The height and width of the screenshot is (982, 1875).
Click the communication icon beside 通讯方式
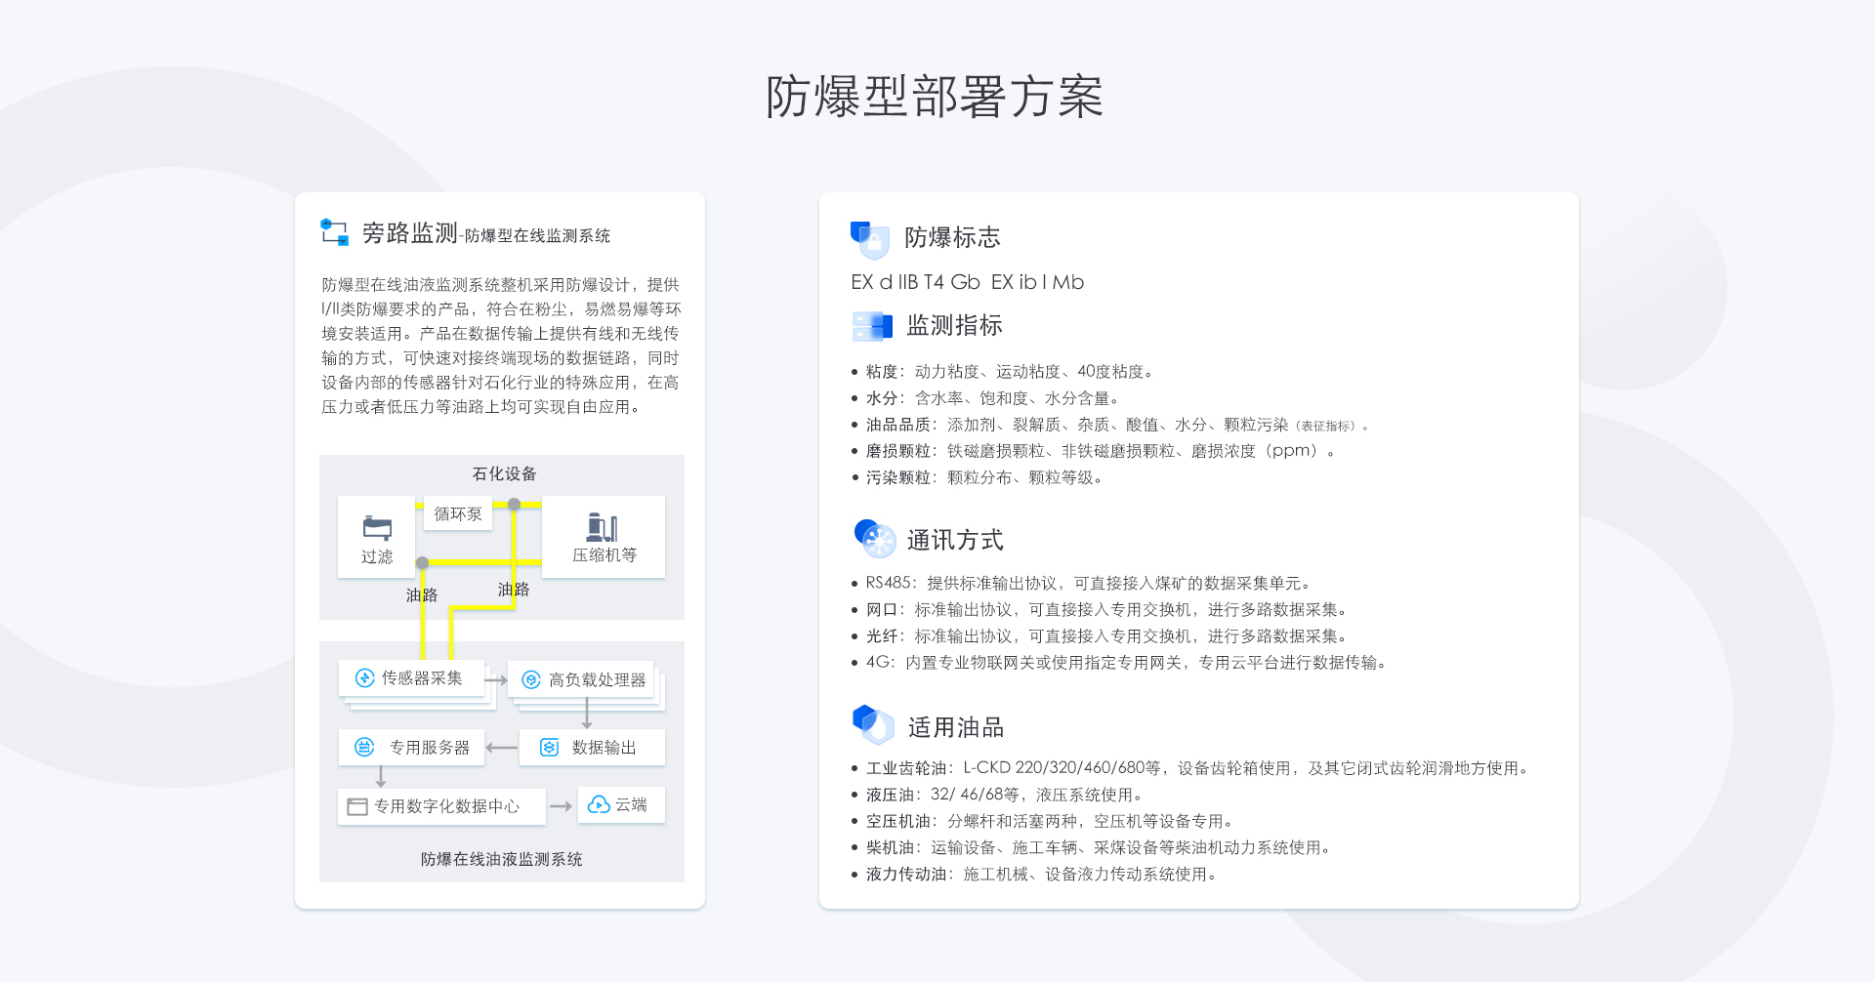point(874,539)
